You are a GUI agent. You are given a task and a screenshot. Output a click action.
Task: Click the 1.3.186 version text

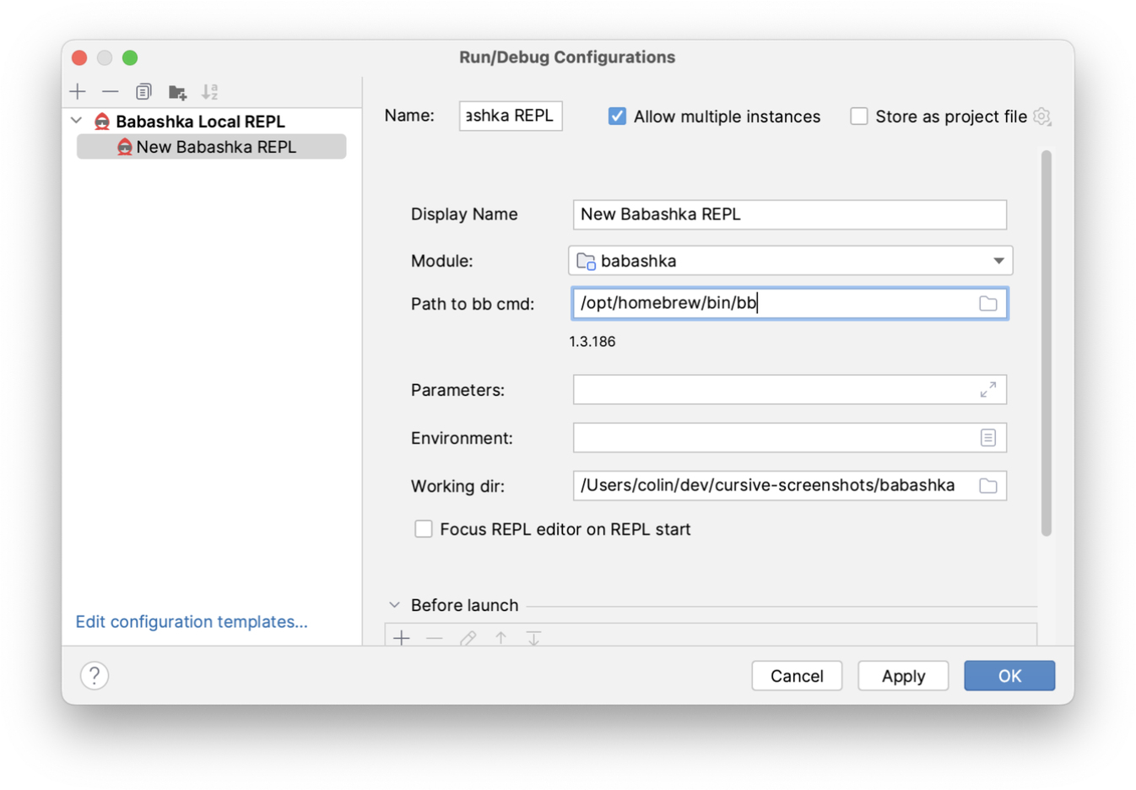pyautogui.click(x=592, y=342)
